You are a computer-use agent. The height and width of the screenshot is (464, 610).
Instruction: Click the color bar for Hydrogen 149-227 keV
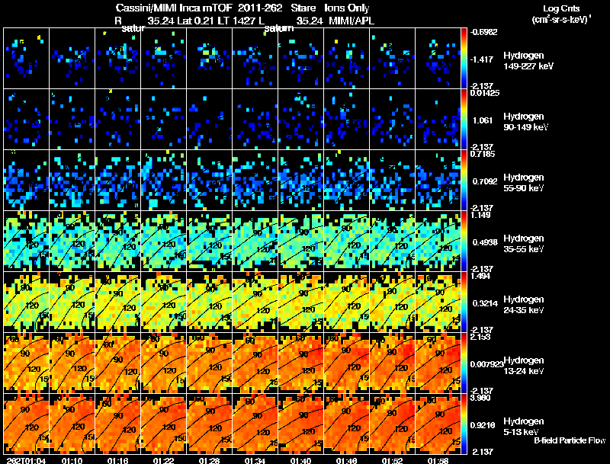pyautogui.click(x=467, y=58)
